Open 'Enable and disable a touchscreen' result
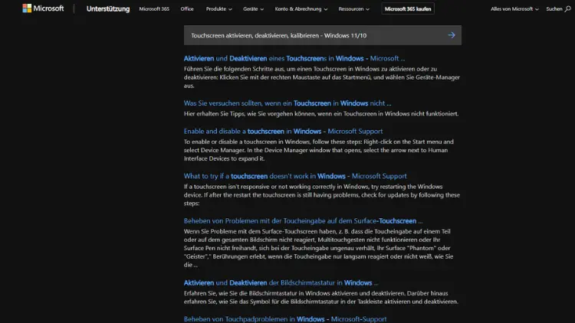This screenshot has height=323, width=575. [283, 131]
